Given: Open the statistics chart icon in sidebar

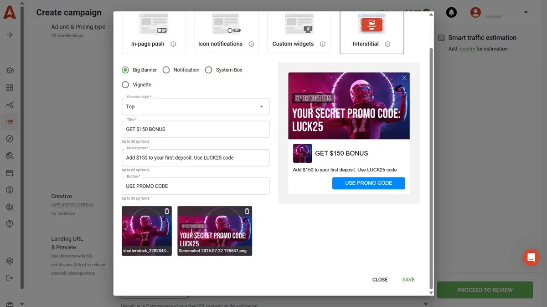Looking at the screenshot, I should coord(10,104).
